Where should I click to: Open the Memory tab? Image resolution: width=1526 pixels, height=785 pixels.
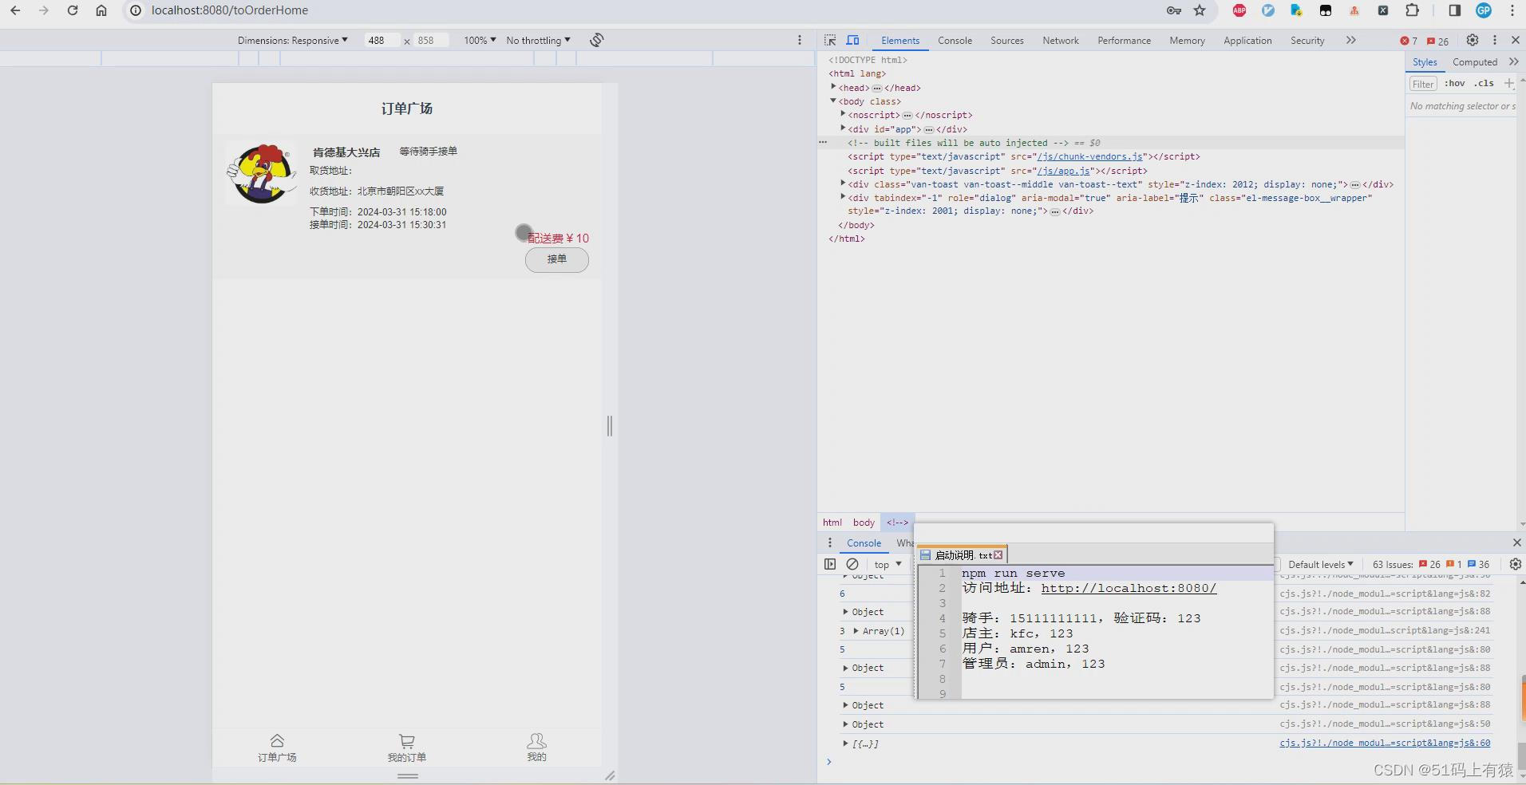pos(1187,40)
